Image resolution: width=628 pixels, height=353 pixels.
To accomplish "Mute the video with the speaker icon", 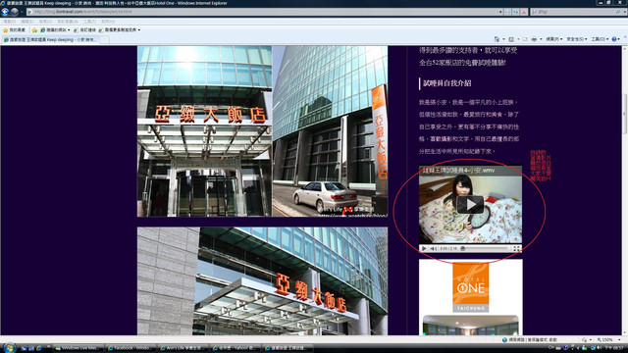I will pos(433,248).
